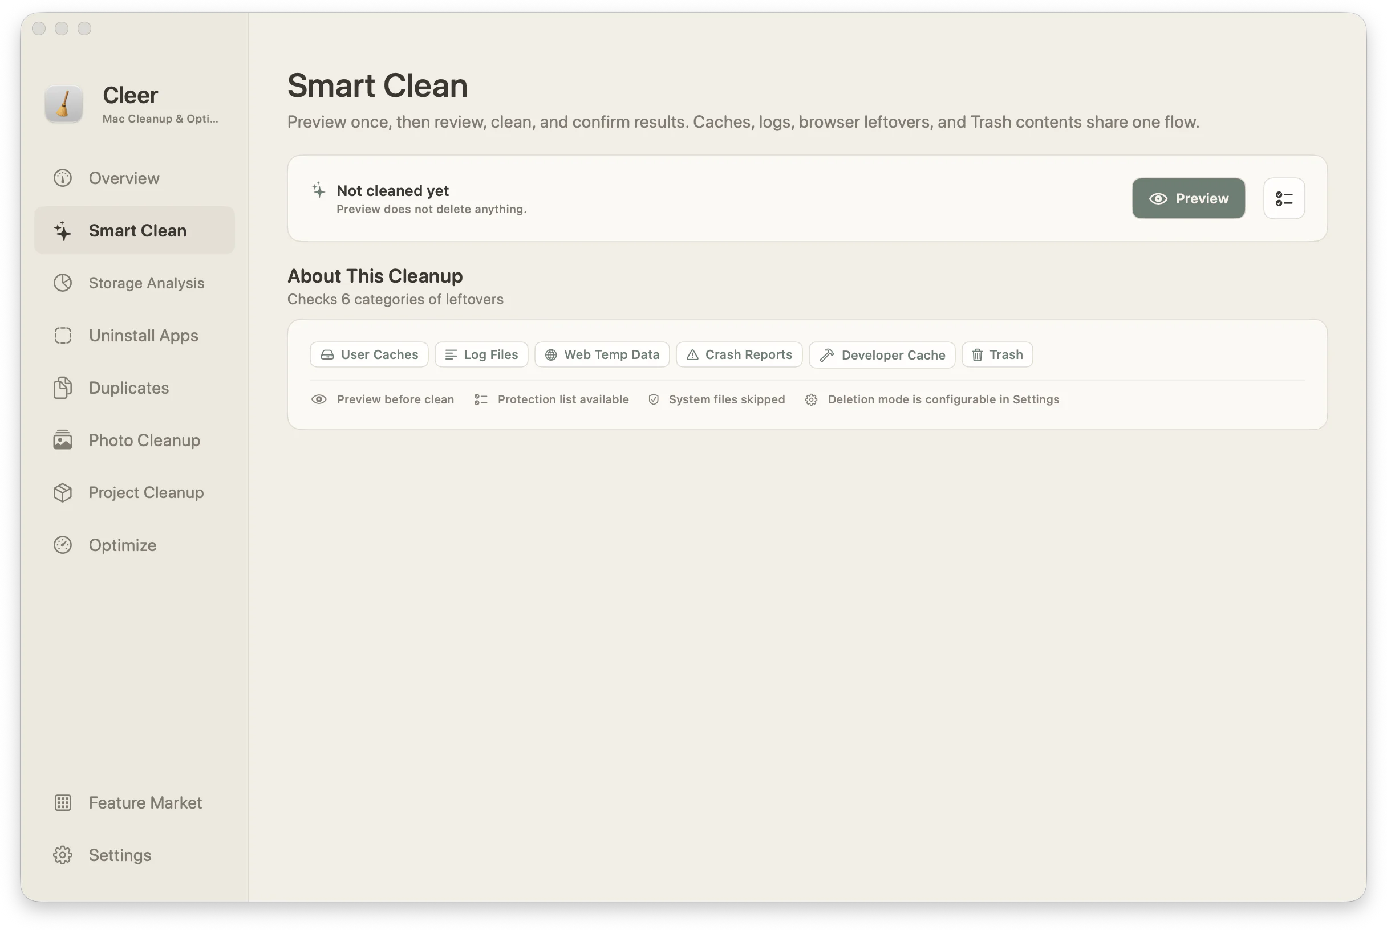Click the 'About This Cleanup' heading
Screen dimensions: 1387x930
tap(375, 276)
